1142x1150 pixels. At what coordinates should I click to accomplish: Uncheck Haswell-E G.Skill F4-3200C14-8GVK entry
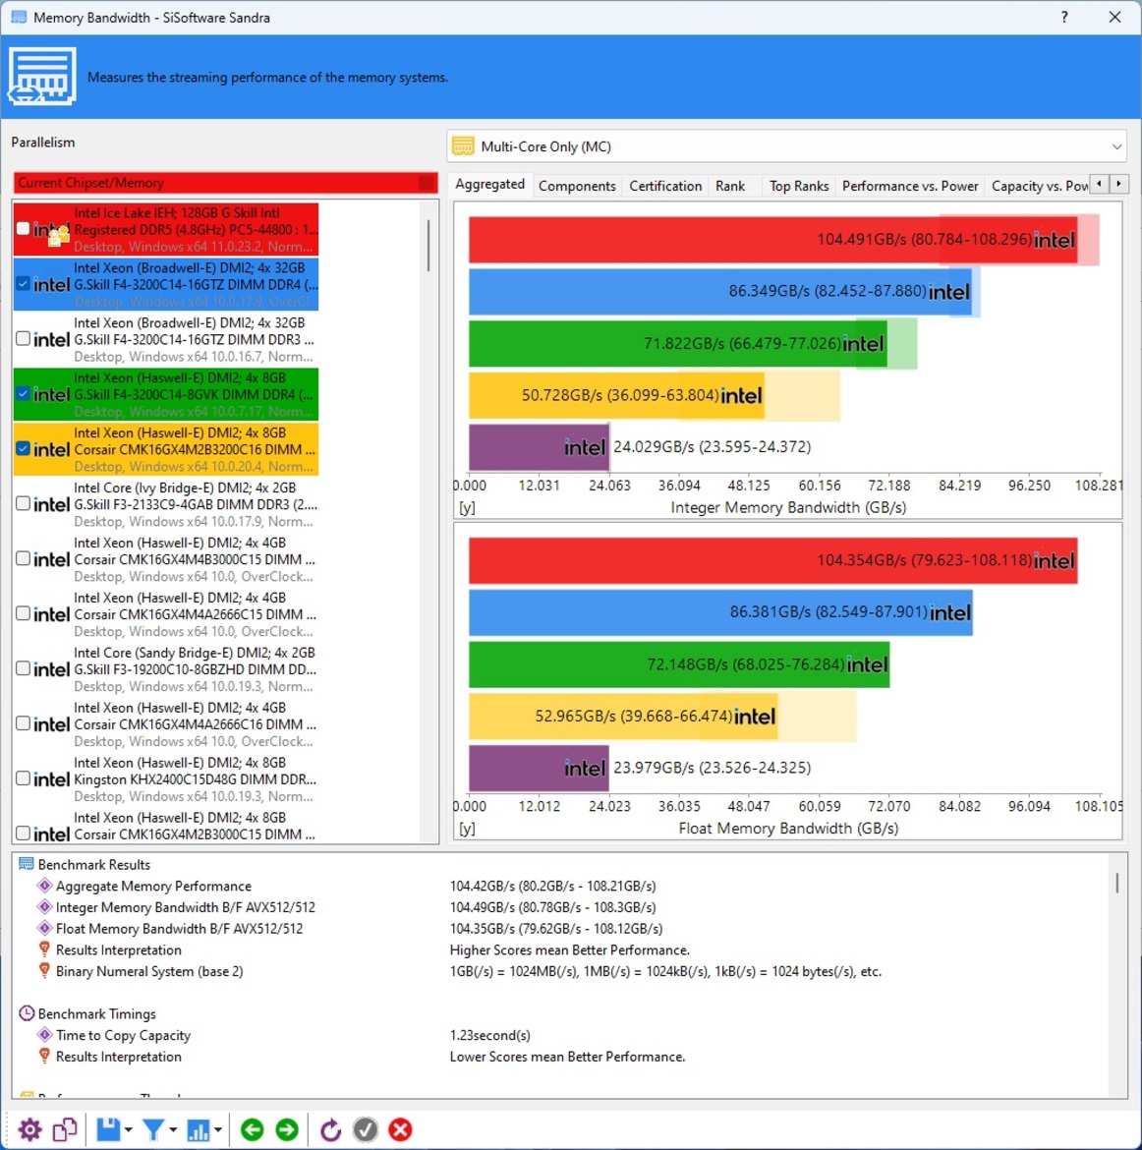click(23, 394)
